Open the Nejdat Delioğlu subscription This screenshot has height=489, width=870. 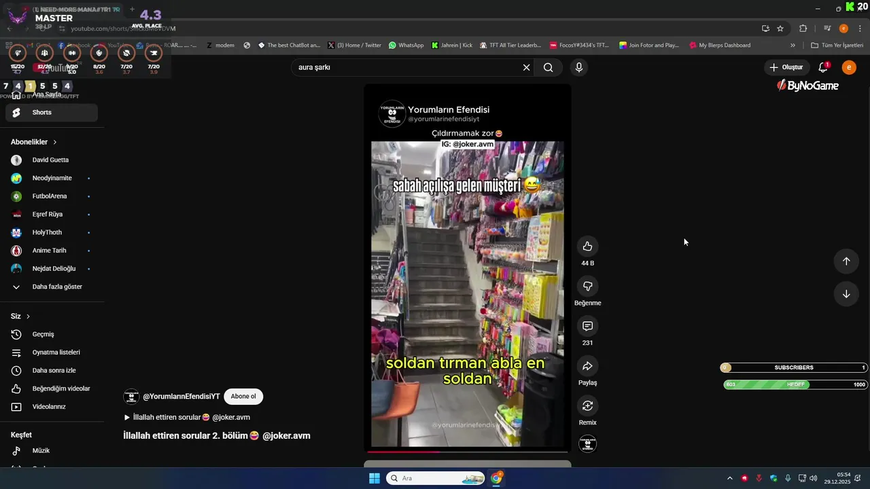[x=52, y=269]
